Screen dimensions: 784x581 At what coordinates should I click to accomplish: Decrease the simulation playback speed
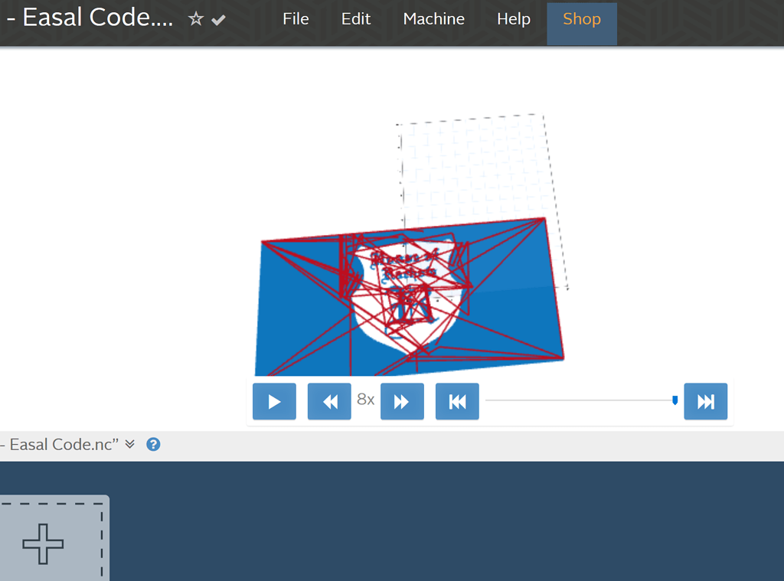click(x=328, y=401)
